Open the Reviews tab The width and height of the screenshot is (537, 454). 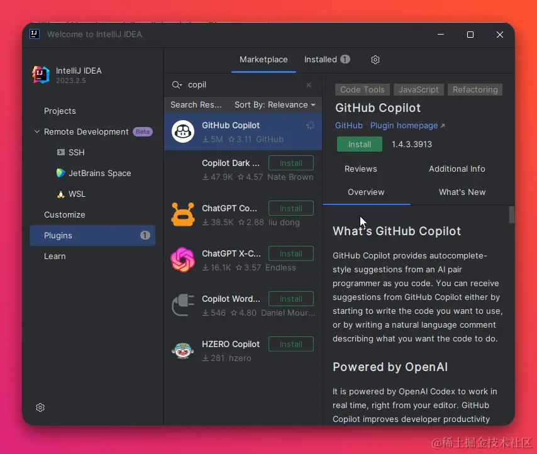point(361,169)
